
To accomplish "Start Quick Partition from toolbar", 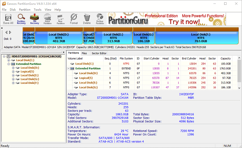I will (47, 19).
